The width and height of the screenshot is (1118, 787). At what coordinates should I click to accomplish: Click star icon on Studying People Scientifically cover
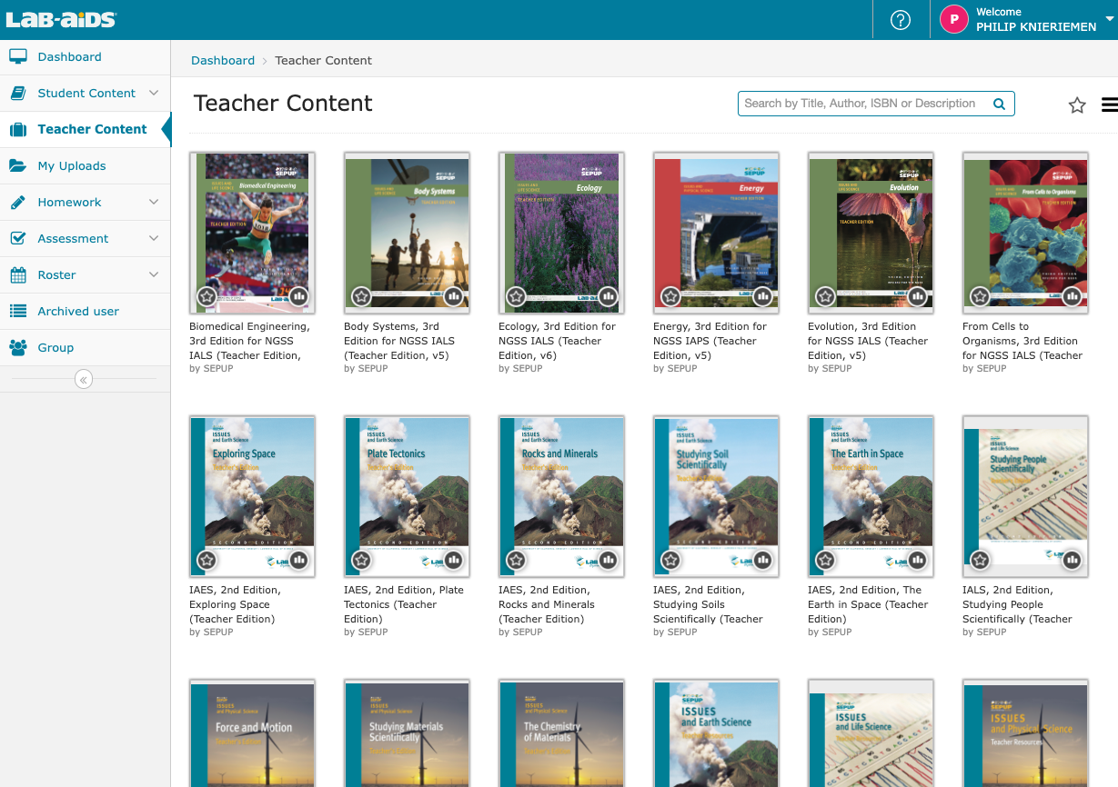(980, 560)
